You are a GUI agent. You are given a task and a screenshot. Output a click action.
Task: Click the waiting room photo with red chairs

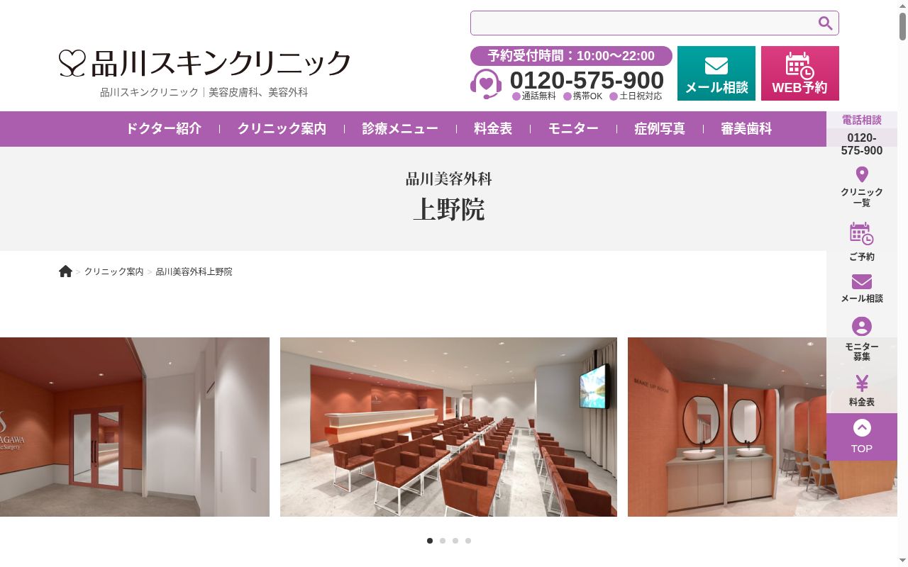[448, 427]
